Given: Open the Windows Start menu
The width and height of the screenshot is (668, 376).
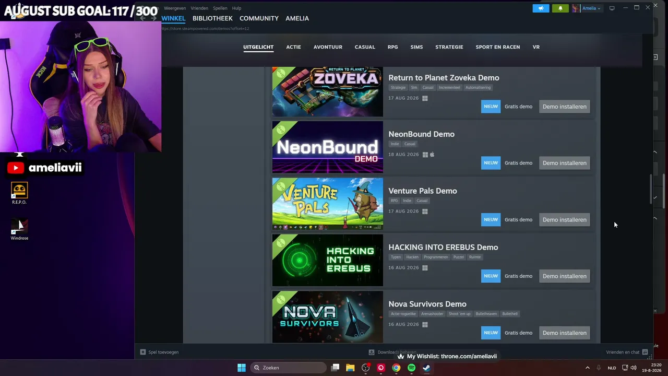Looking at the screenshot, I should click(x=242, y=368).
